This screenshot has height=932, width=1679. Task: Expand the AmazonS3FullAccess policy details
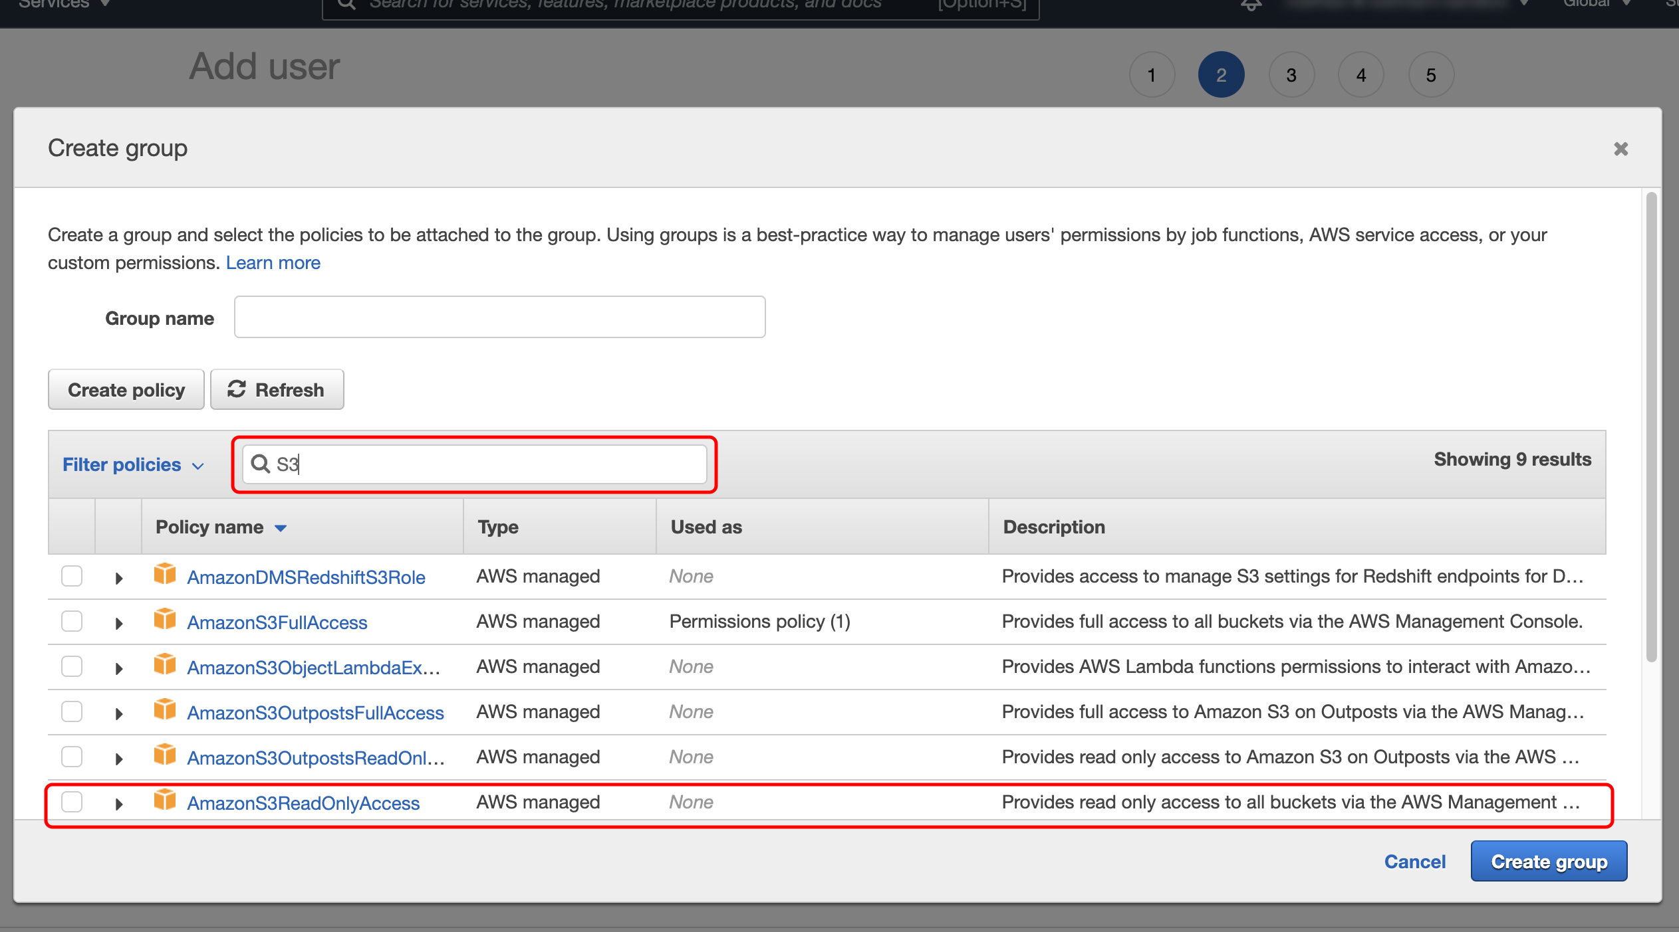(x=119, y=624)
